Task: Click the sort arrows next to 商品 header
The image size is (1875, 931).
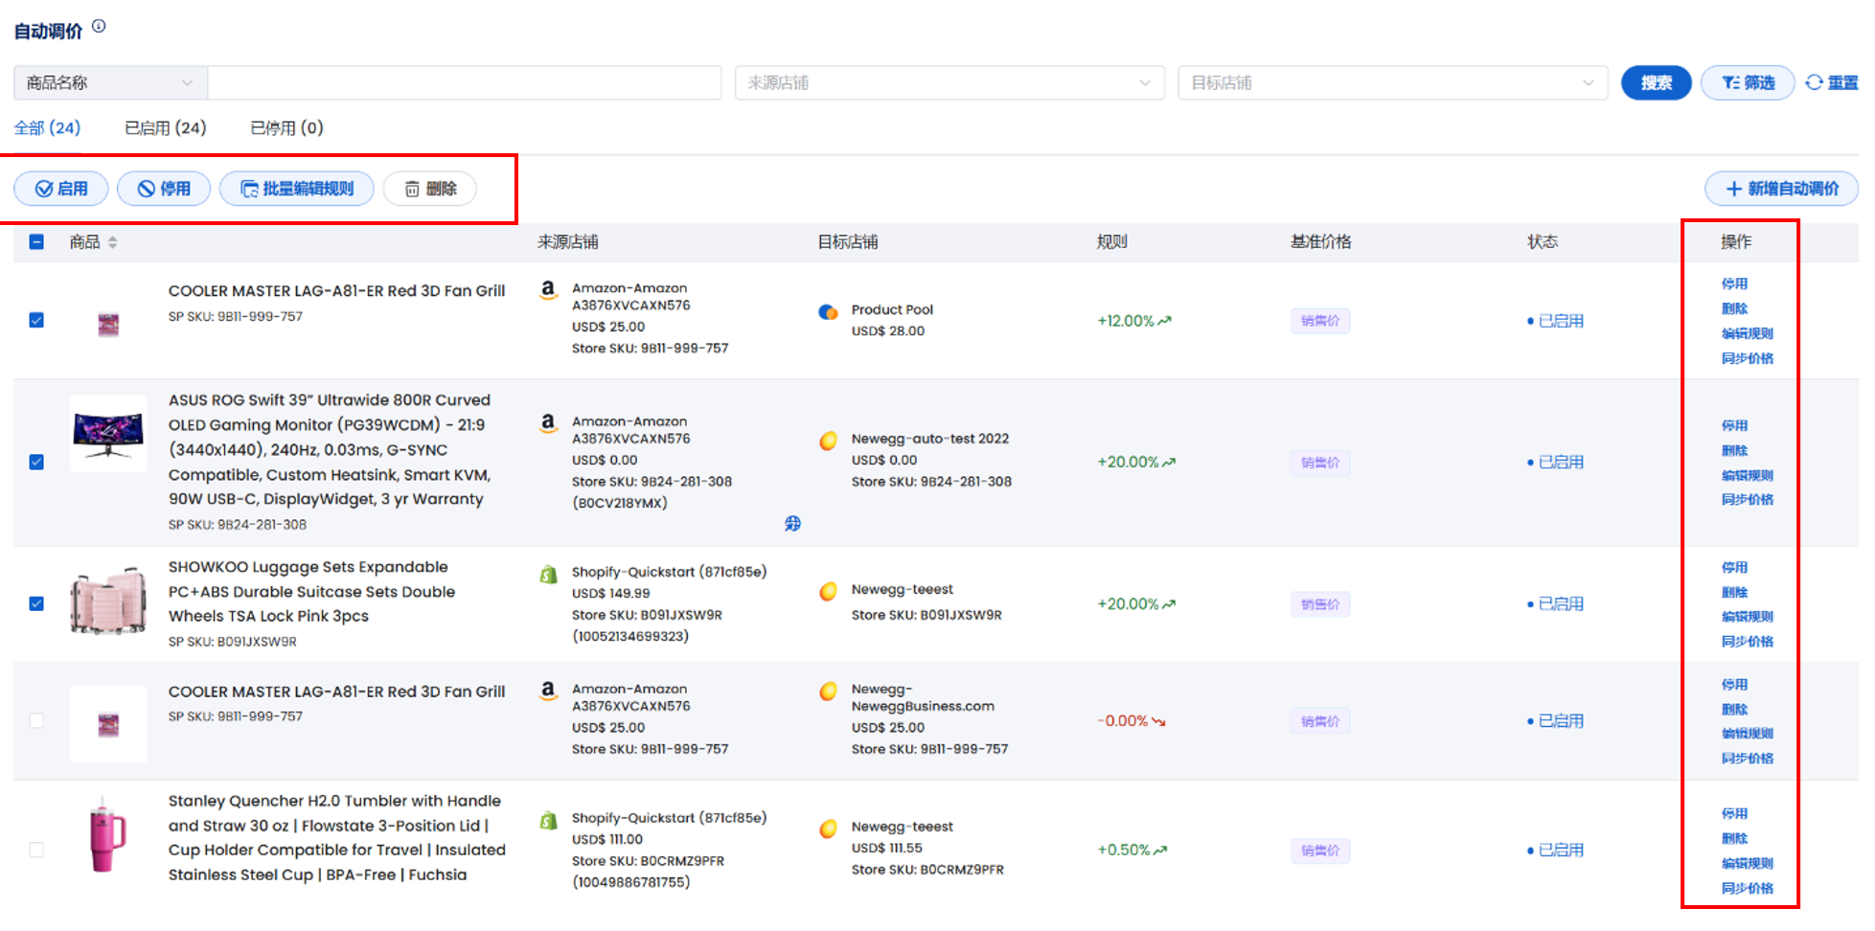Action: 112,242
